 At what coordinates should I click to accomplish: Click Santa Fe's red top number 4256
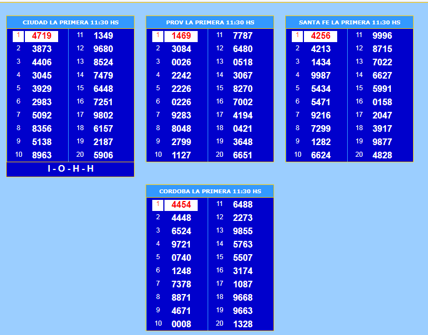click(321, 36)
